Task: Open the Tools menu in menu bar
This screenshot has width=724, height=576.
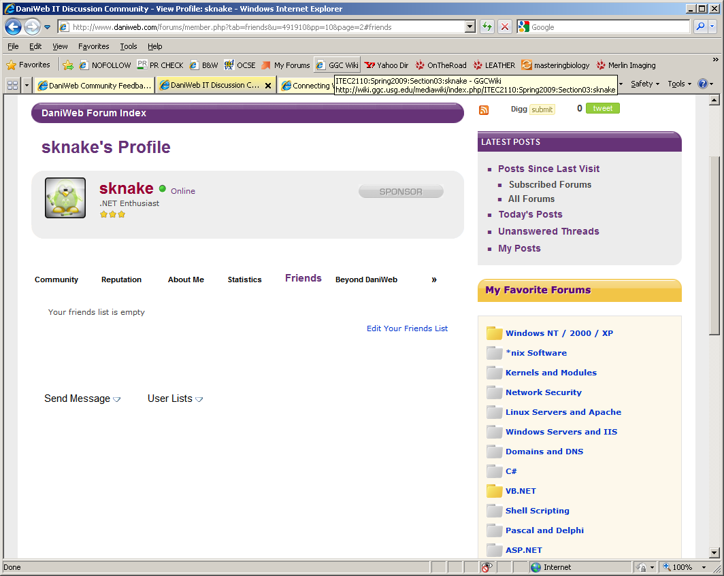Action: click(129, 46)
